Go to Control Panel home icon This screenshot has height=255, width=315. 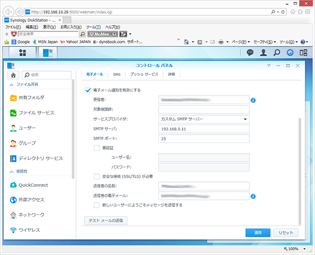(x=13, y=75)
